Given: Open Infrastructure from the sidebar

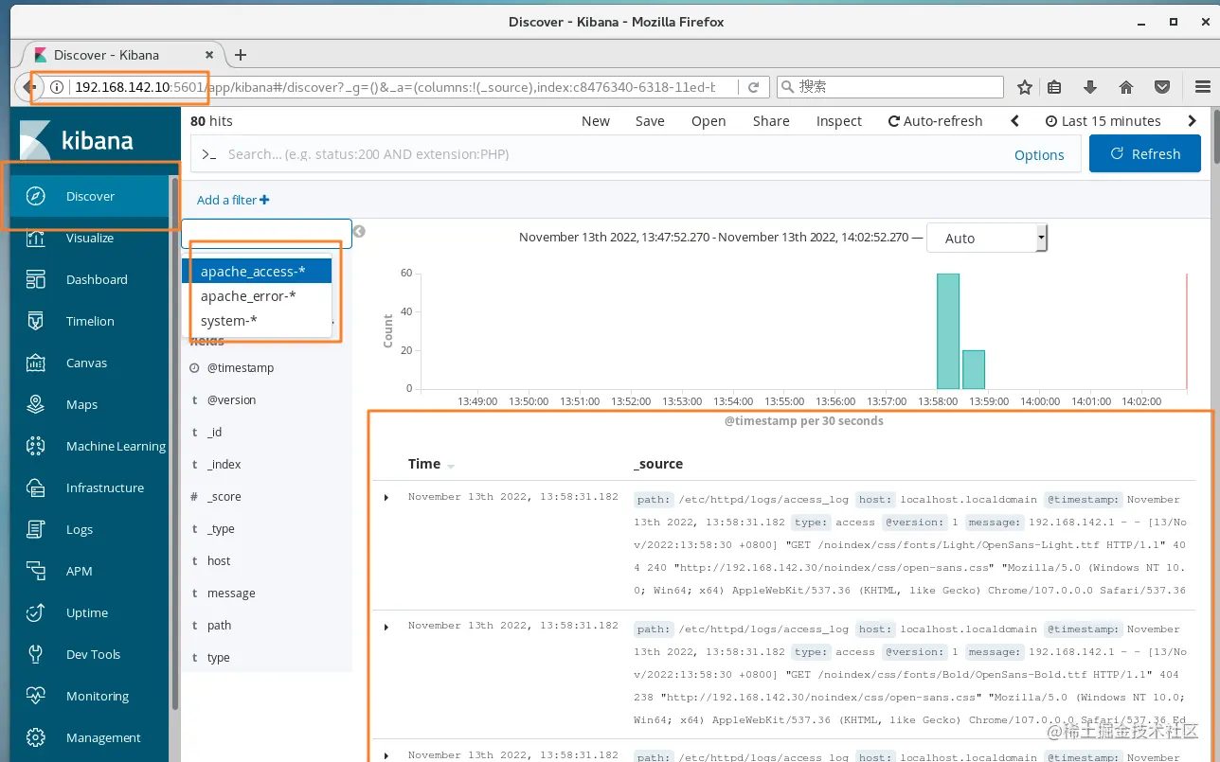Looking at the screenshot, I should (90, 488).
